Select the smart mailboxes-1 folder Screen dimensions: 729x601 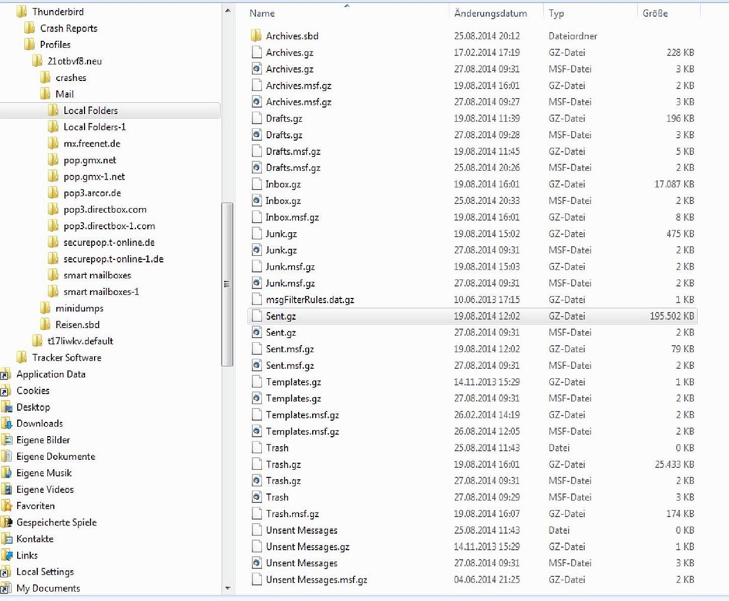101,292
